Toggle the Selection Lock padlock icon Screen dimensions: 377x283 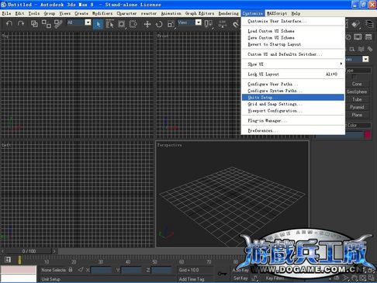(71, 270)
